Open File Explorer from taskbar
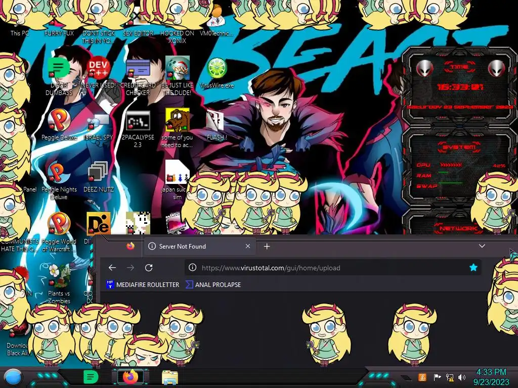 point(170,378)
